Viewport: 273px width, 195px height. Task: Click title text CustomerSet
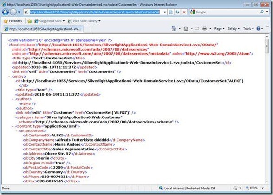58,58
